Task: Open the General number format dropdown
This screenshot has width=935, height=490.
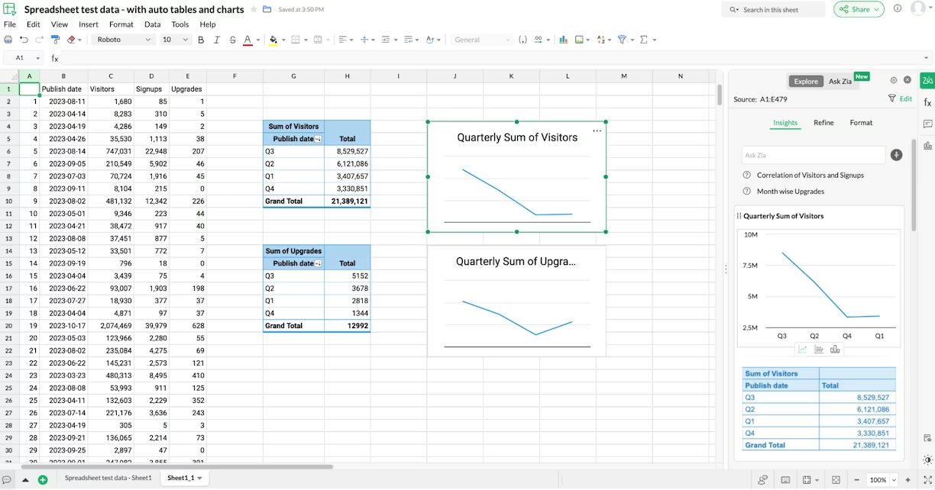Action: 481,40
